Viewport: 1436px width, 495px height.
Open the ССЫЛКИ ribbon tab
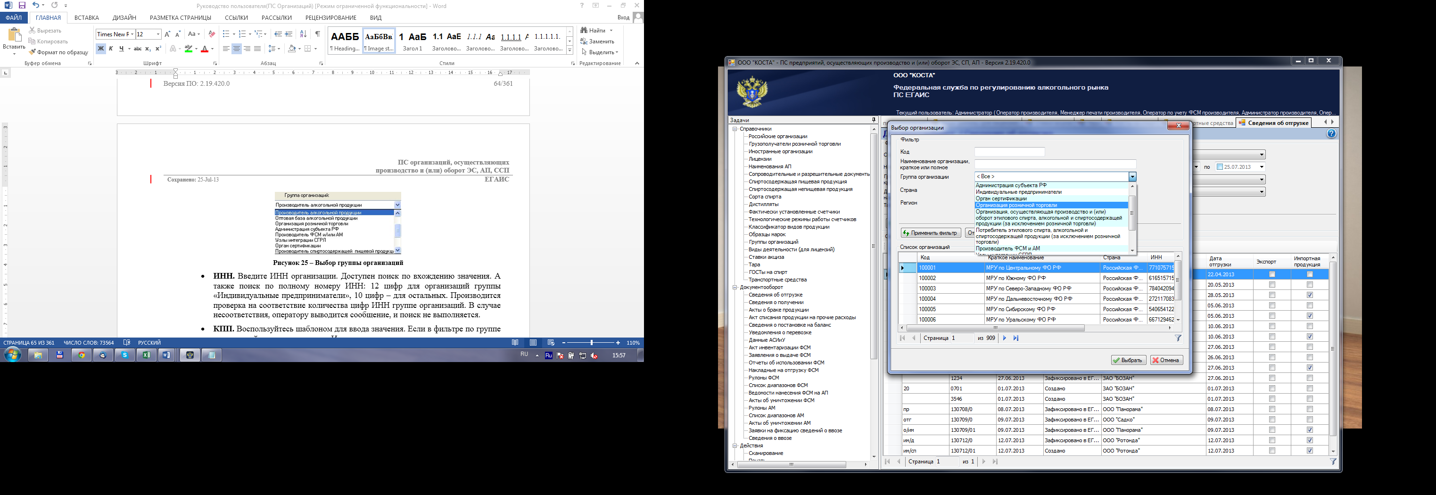tap(236, 18)
